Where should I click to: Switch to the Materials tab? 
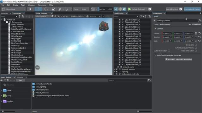[x=4, y=13]
